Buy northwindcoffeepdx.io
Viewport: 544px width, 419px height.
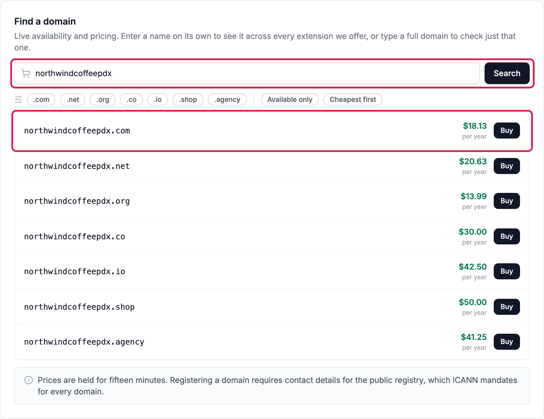tap(507, 271)
